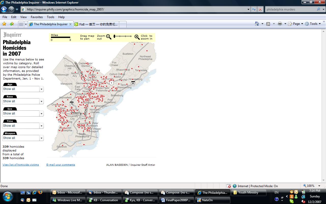326x204 pixels.
Task: Click the Switch between windows Quick Launch icon
Action: point(29,193)
